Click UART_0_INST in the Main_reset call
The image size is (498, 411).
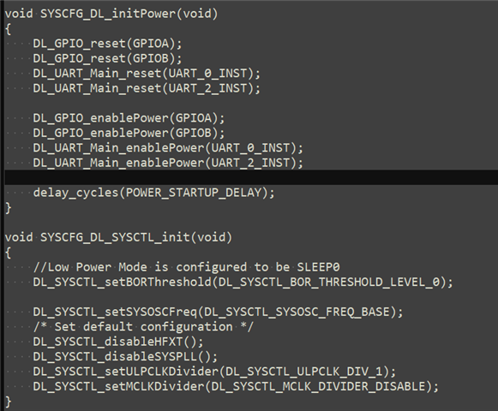tap(207, 74)
